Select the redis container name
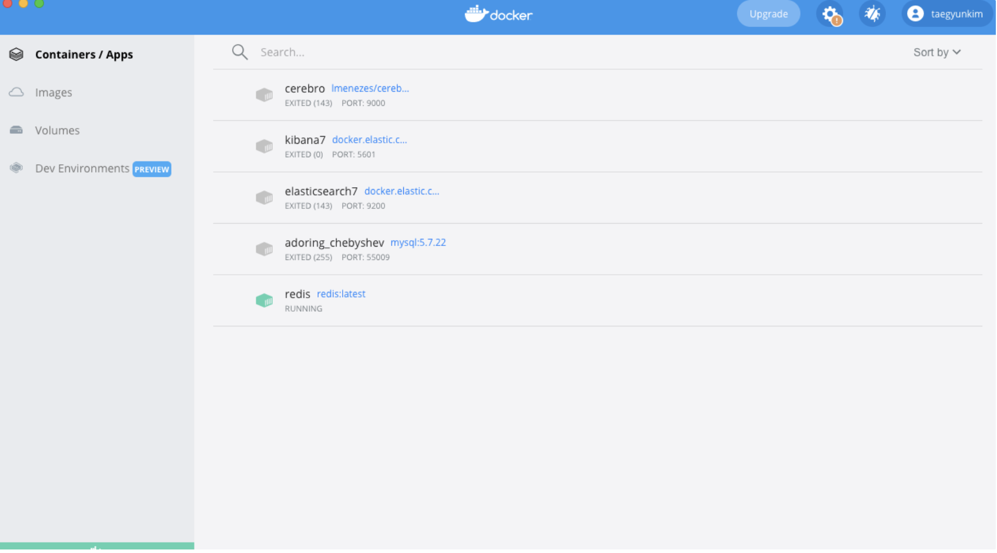Image resolution: width=997 pixels, height=553 pixels. point(298,294)
